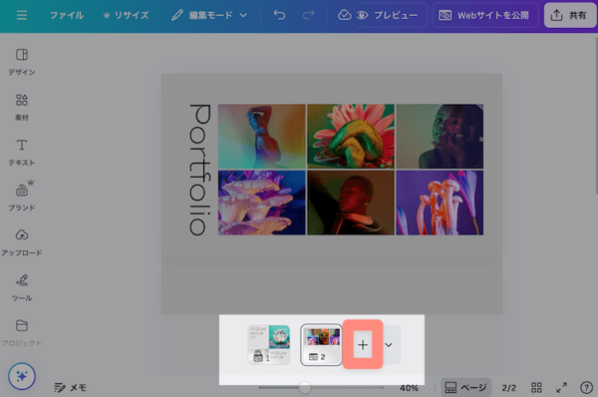598x397 pixels.
Task: Check cloud save status icon
Action: [x=345, y=15]
